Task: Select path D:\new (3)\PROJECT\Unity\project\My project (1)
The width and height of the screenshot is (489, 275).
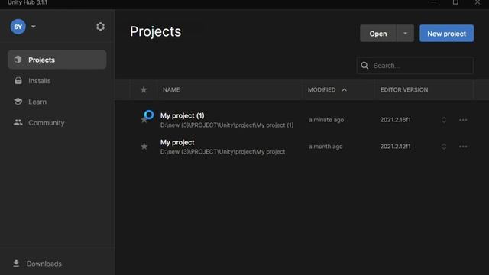Action: coord(227,125)
